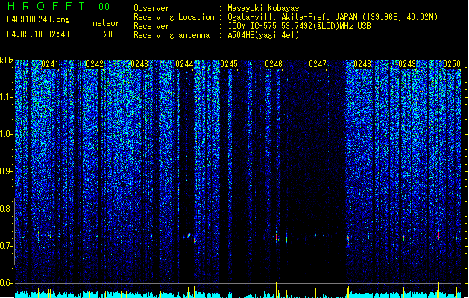Click the Receiving antenna label
The height and width of the screenshot is (298, 469).
171,35
